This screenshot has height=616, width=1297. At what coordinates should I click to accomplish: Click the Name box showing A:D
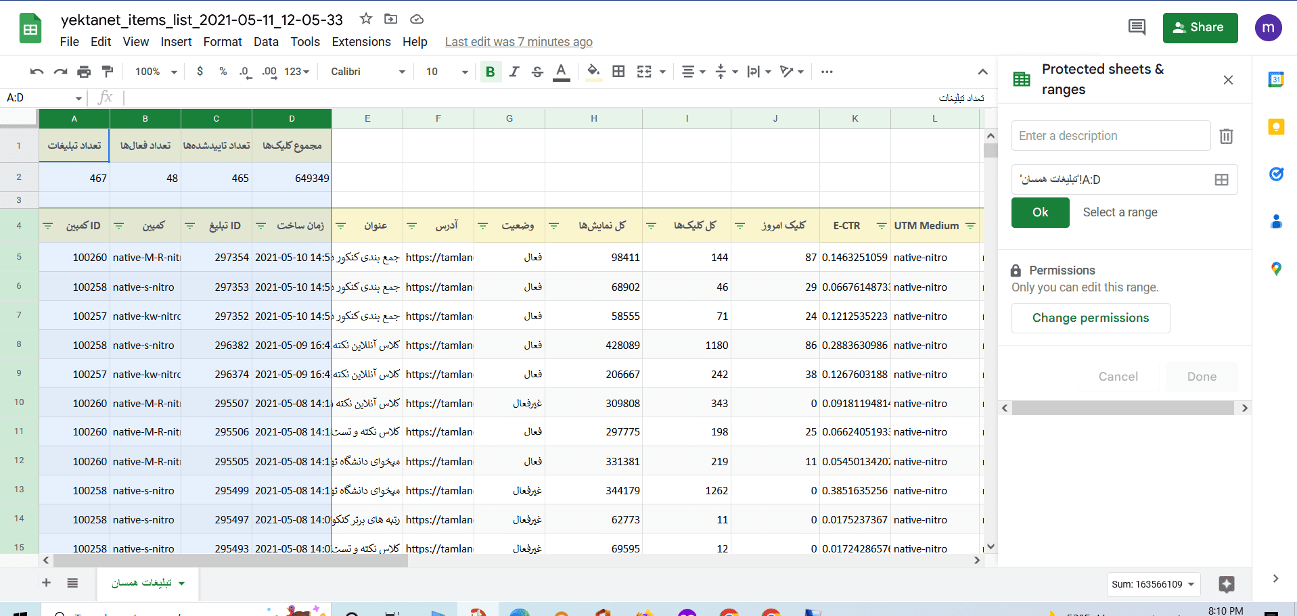click(44, 98)
